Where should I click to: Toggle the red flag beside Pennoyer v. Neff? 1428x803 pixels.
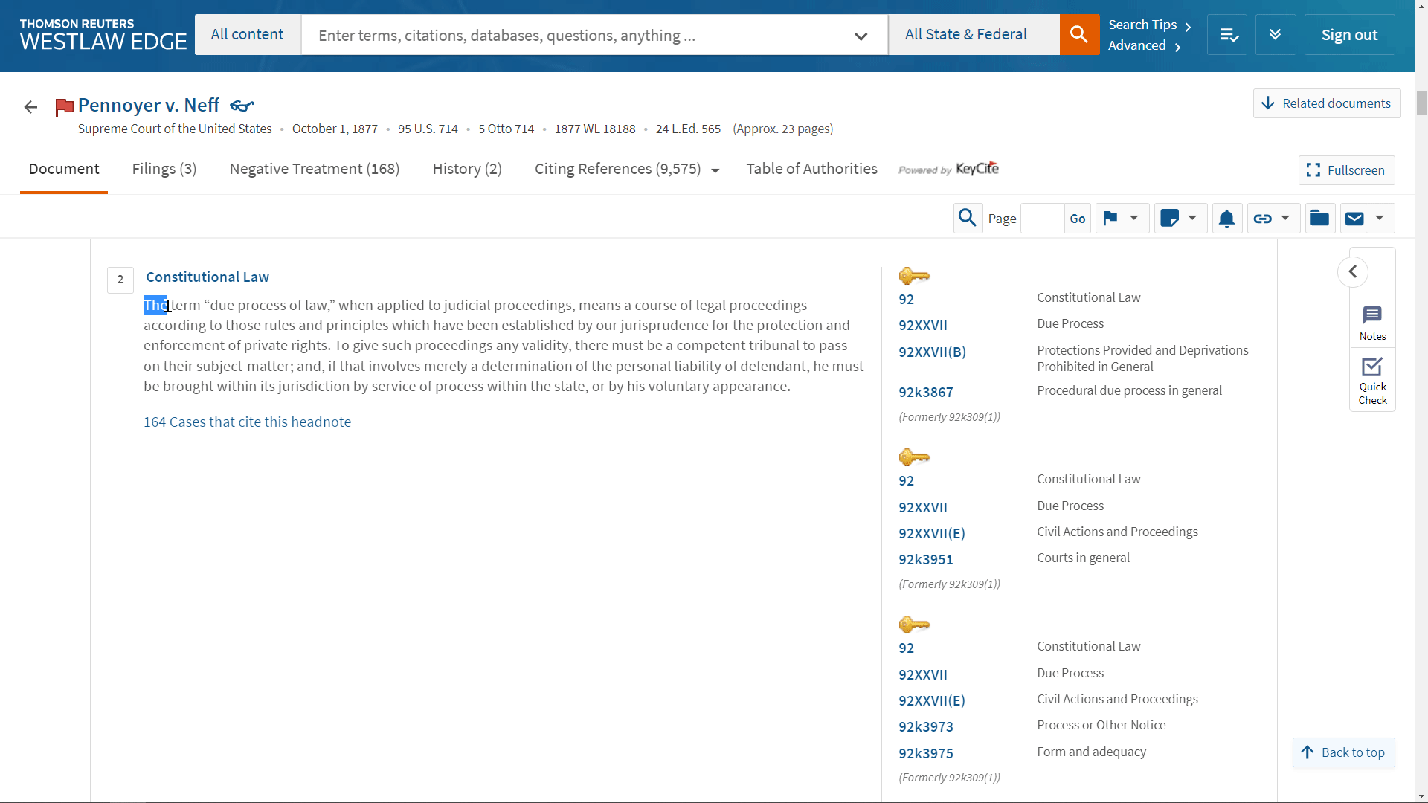coord(64,106)
